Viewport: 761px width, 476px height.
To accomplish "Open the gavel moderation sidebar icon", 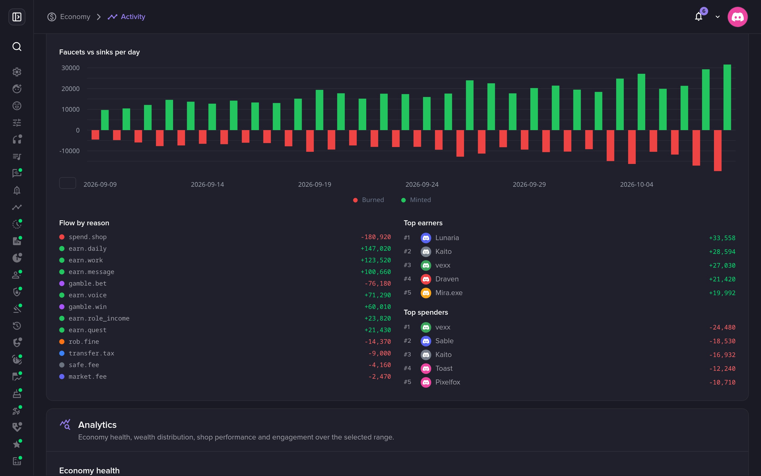I will point(17,309).
